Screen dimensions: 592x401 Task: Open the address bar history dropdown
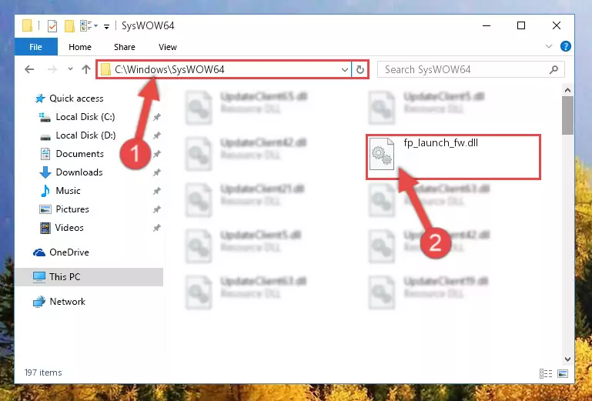[345, 69]
